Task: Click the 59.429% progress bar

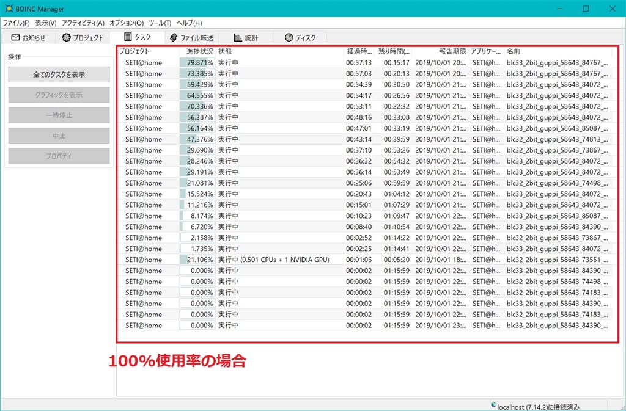Action: [x=197, y=84]
